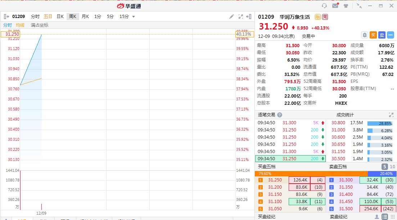Set price alert bell icon

365,35
